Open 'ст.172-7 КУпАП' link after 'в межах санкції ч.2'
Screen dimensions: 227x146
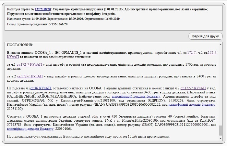pyautogui.click(x=193, y=88)
